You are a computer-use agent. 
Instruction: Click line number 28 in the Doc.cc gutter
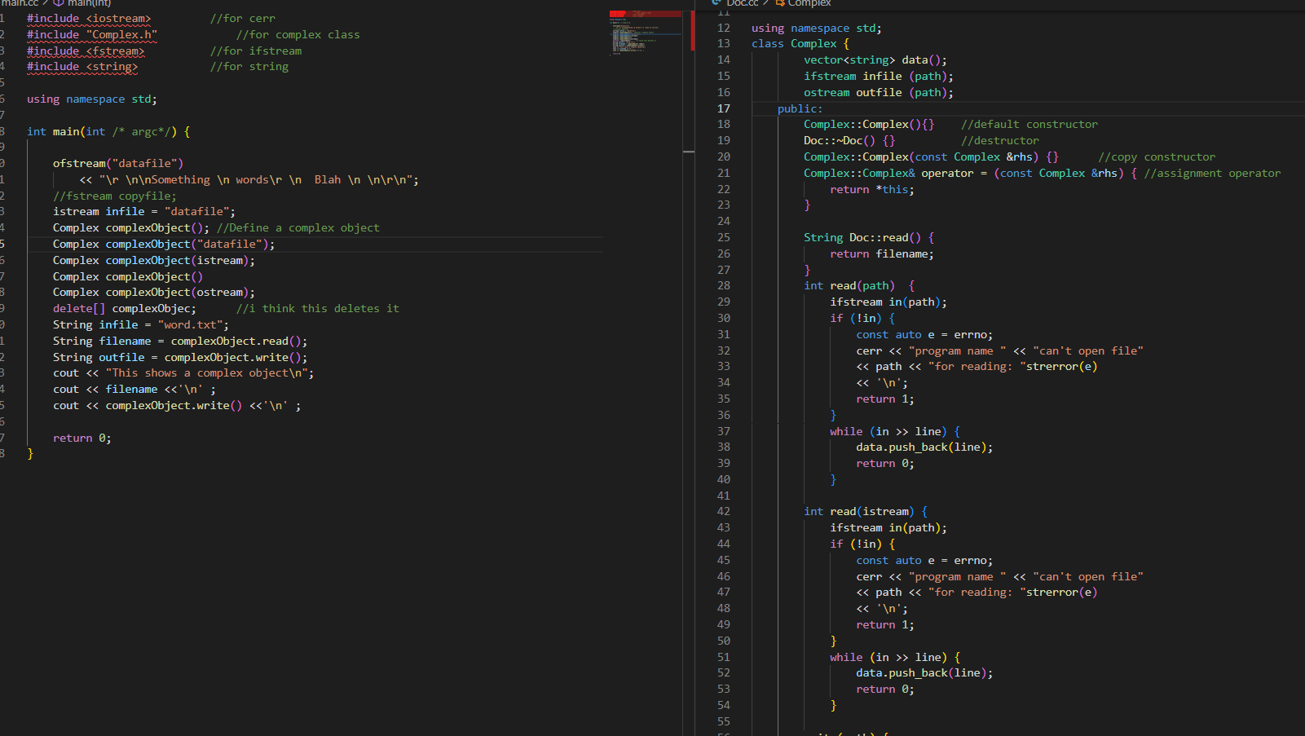[x=724, y=285]
